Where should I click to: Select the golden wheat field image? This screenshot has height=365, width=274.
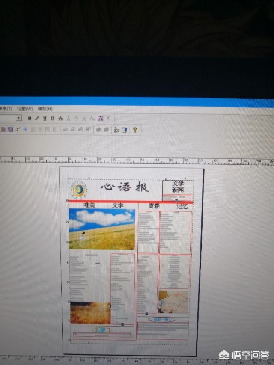coord(90,313)
